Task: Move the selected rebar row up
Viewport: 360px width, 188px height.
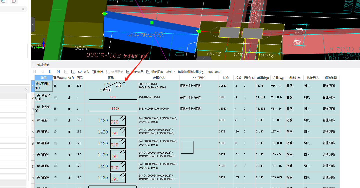Action: point(66,72)
